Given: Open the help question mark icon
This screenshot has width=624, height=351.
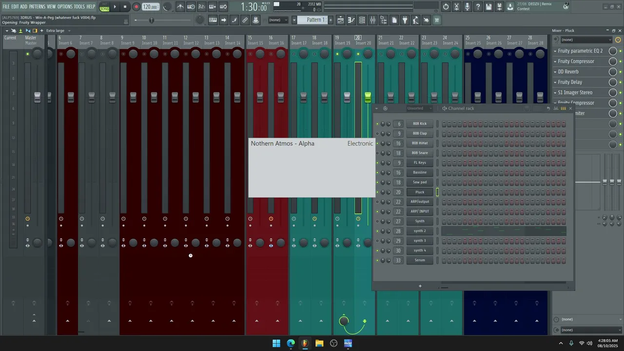Looking at the screenshot, I should click(478, 7).
